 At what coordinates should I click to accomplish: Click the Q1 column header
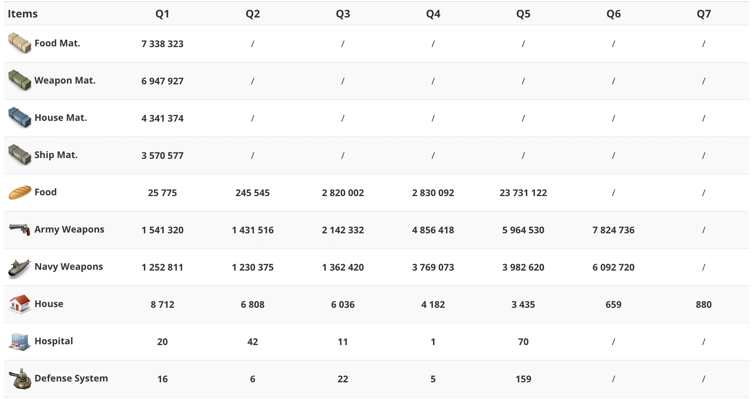(162, 14)
